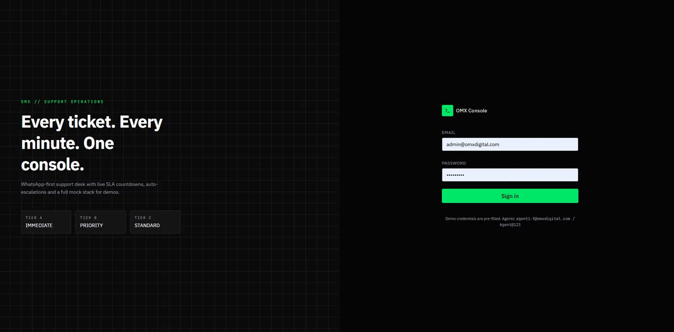674x332 pixels.
Task: Click the "agent1-5@omxdigital.com" demo credential text
Action: 543,218
